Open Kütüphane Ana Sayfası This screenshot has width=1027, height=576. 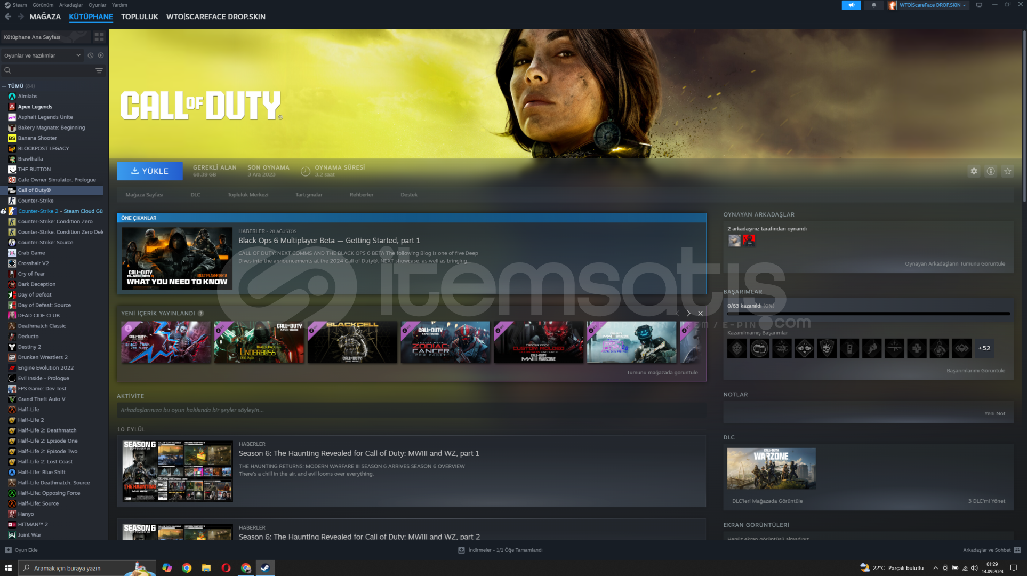46,37
